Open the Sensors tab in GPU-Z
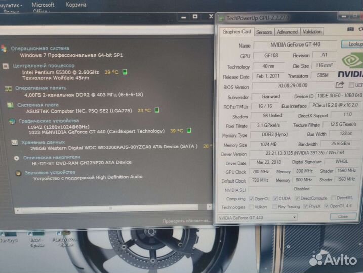This screenshot has width=363, height=273. pos(264,32)
